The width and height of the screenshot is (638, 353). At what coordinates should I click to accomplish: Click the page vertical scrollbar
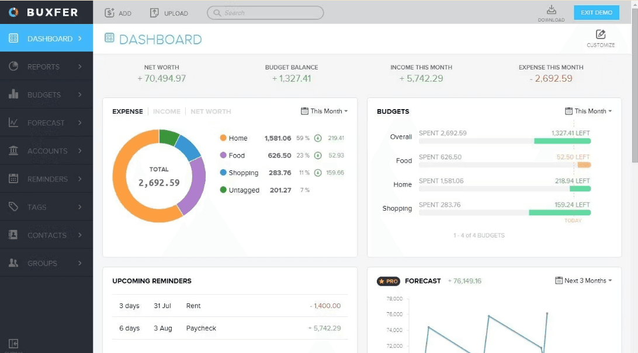(x=634, y=85)
